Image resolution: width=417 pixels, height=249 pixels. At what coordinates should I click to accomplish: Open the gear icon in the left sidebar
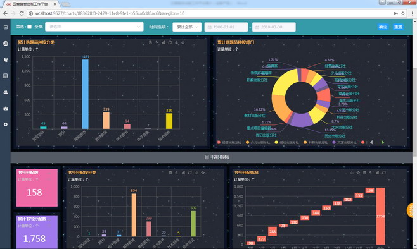coord(6,124)
